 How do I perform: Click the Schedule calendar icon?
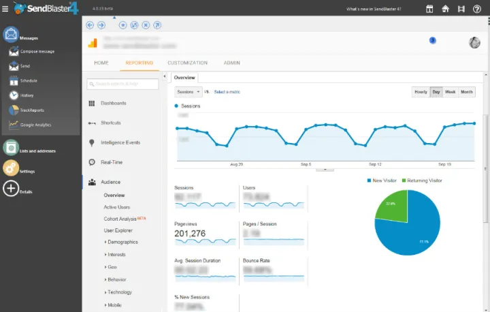click(x=14, y=80)
